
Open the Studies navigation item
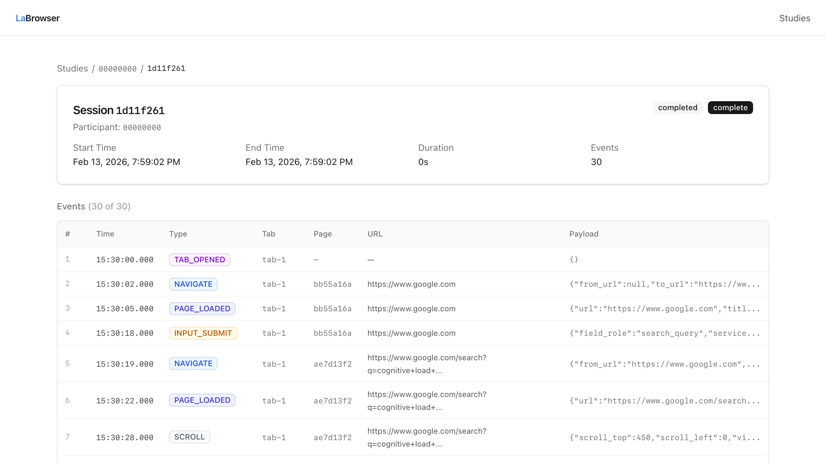[x=795, y=18]
